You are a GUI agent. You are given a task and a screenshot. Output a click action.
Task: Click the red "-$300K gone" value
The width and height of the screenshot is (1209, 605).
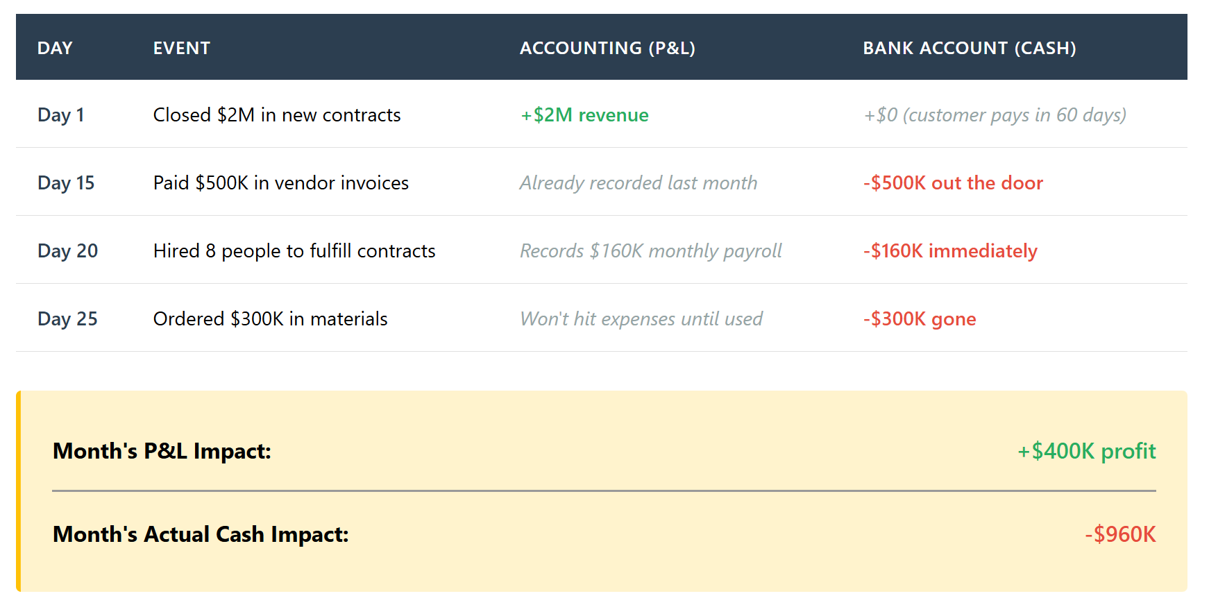[x=920, y=318]
